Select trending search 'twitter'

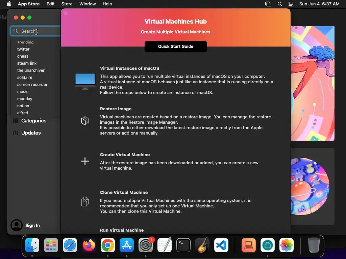[23, 49]
